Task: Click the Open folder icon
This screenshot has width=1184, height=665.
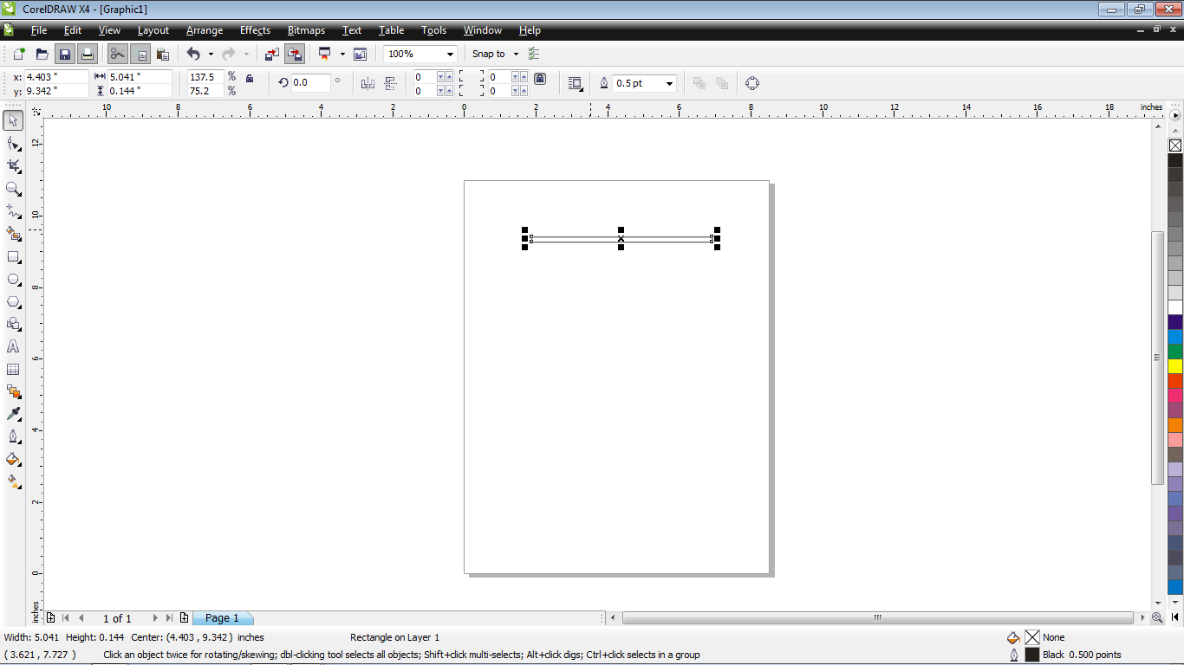Action: [x=42, y=54]
